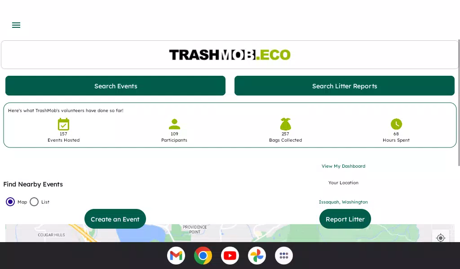Image resolution: width=460 pixels, height=269 pixels.
Task: Click the Issaquah, Washington location link
Action: click(x=343, y=202)
